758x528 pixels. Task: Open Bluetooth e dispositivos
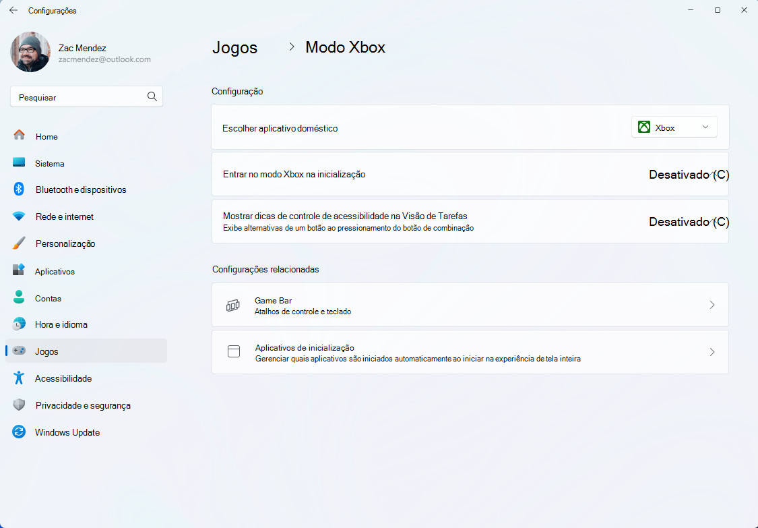86,189
